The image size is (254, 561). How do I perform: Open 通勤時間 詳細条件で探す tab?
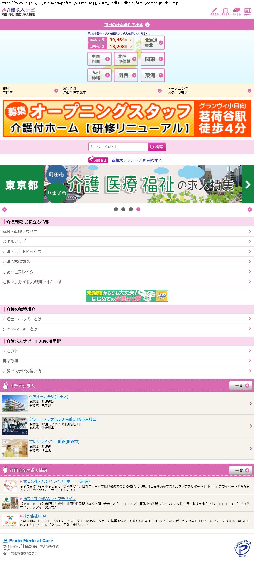112,90
